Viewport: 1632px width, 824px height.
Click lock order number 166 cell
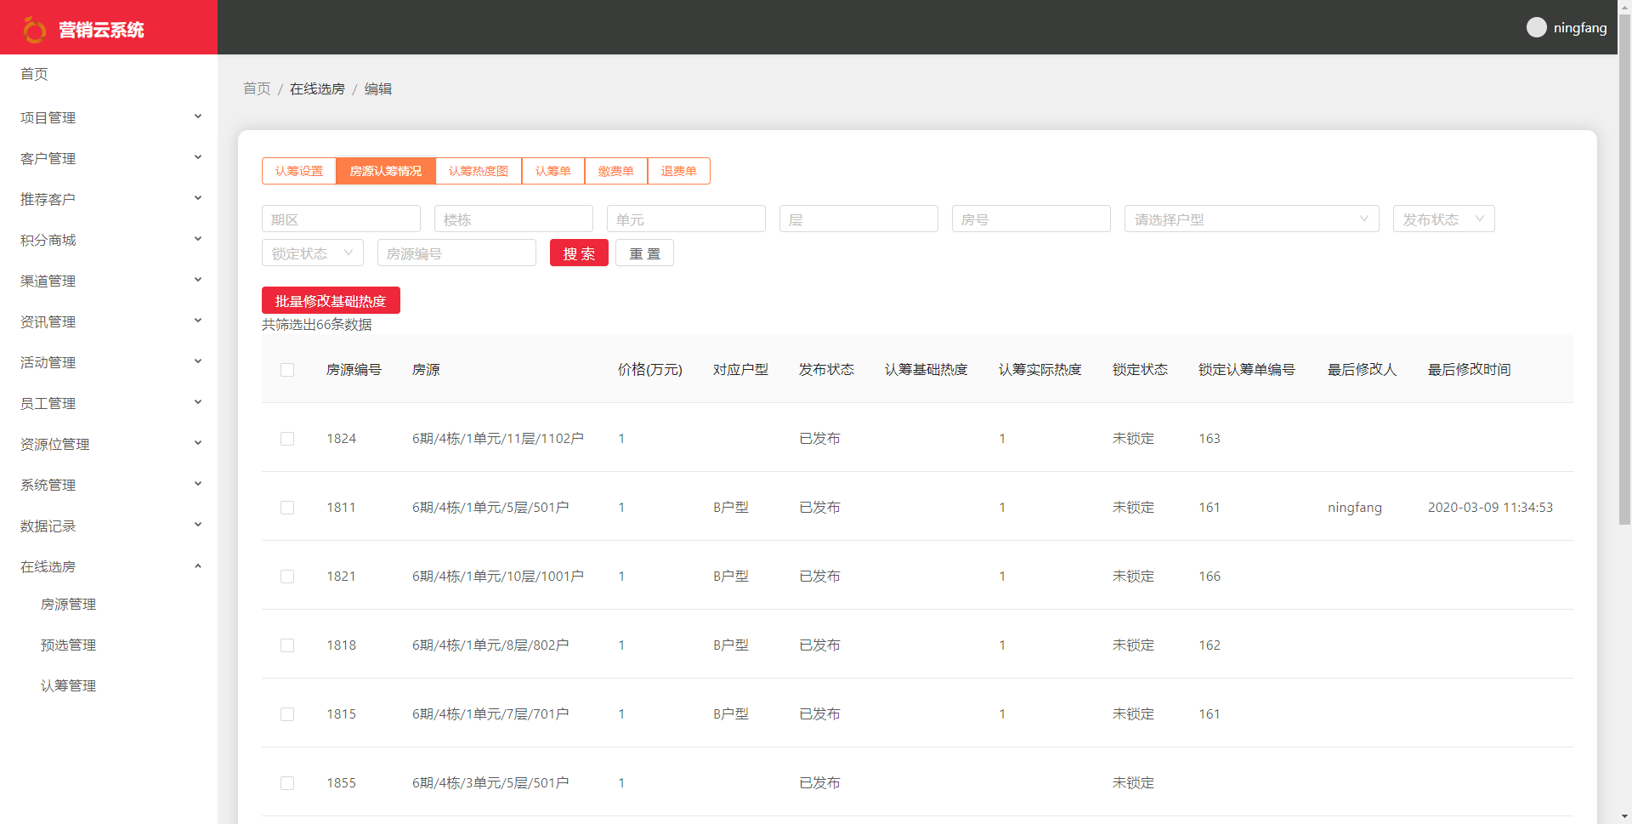1210,577
